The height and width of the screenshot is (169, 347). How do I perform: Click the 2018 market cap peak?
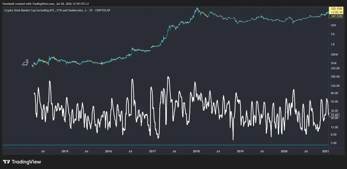[197, 8]
